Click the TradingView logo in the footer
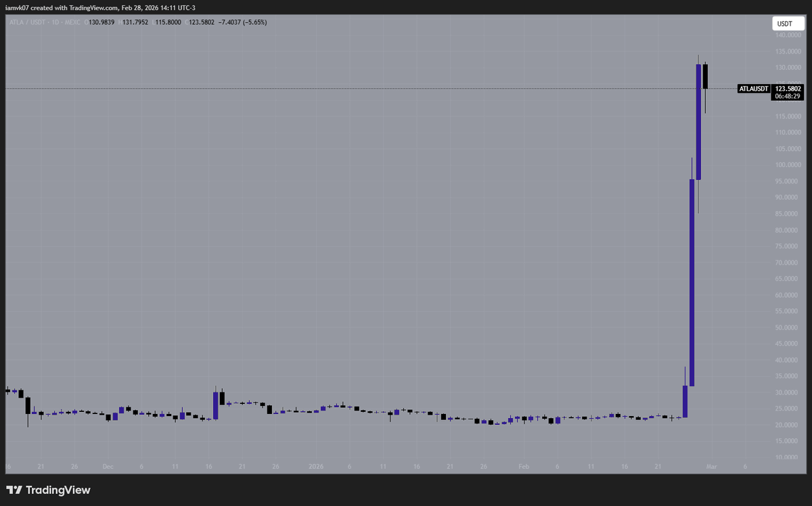 (48, 490)
